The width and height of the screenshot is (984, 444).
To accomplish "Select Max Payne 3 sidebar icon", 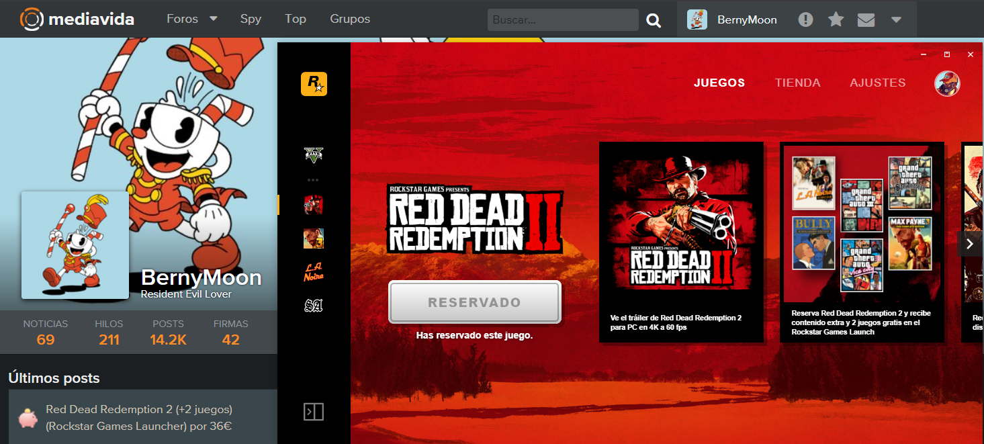I will pyautogui.click(x=314, y=238).
